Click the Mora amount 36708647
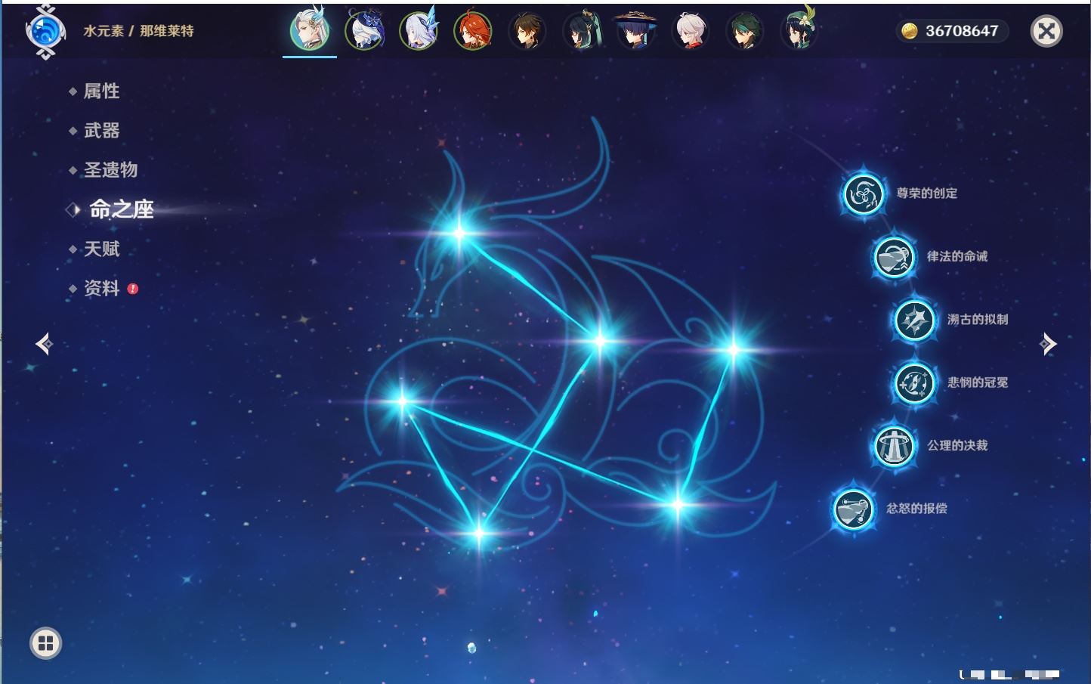The image size is (1091, 684). (x=962, y=31)
